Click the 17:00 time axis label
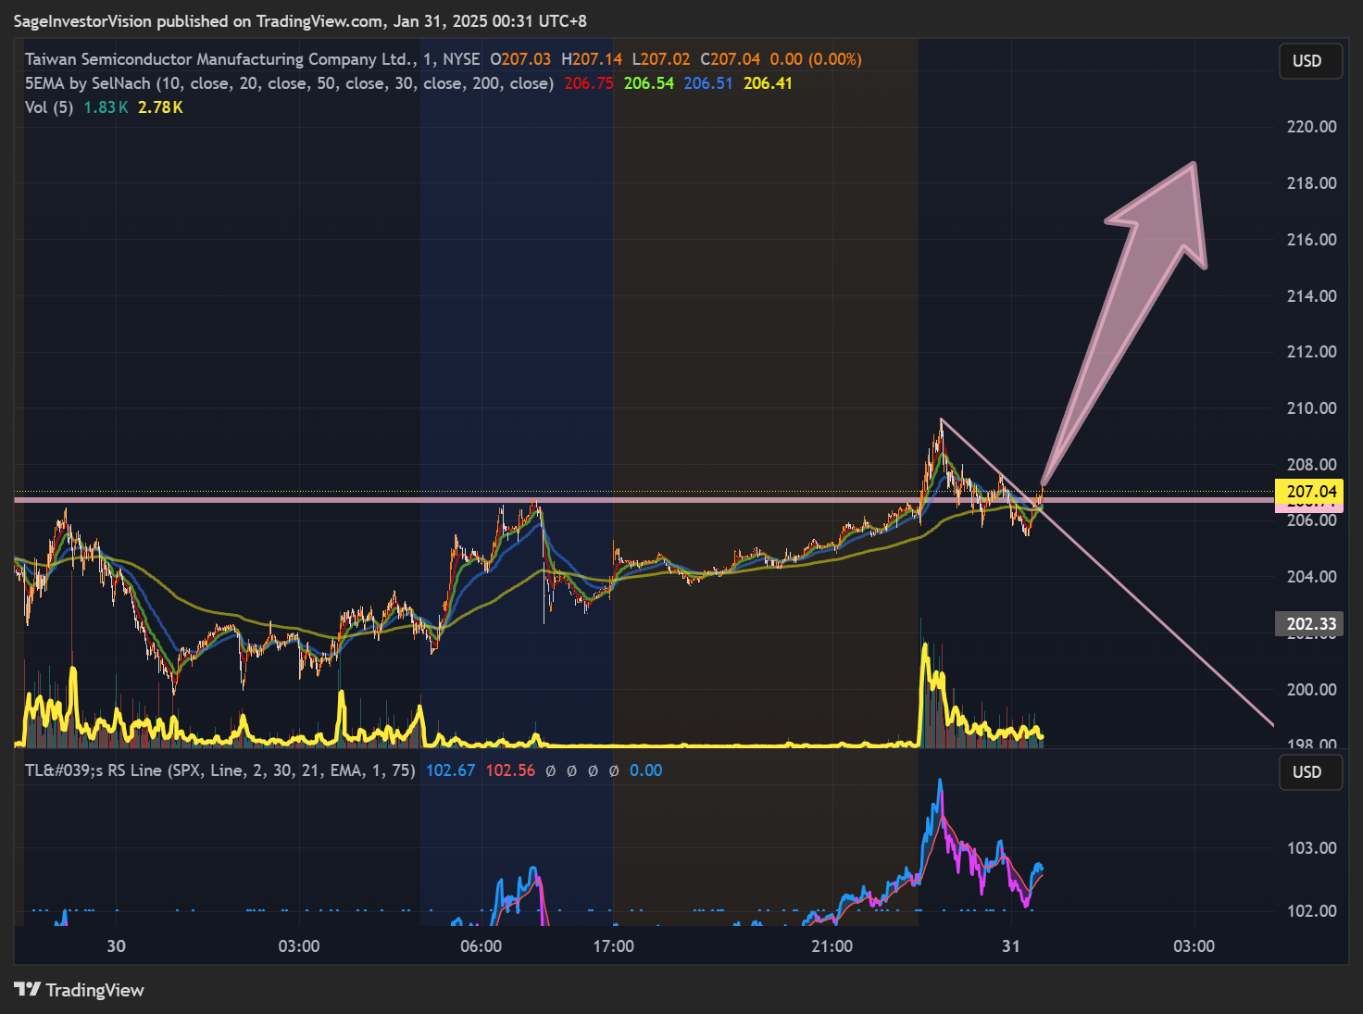 (x=613, y=946)
